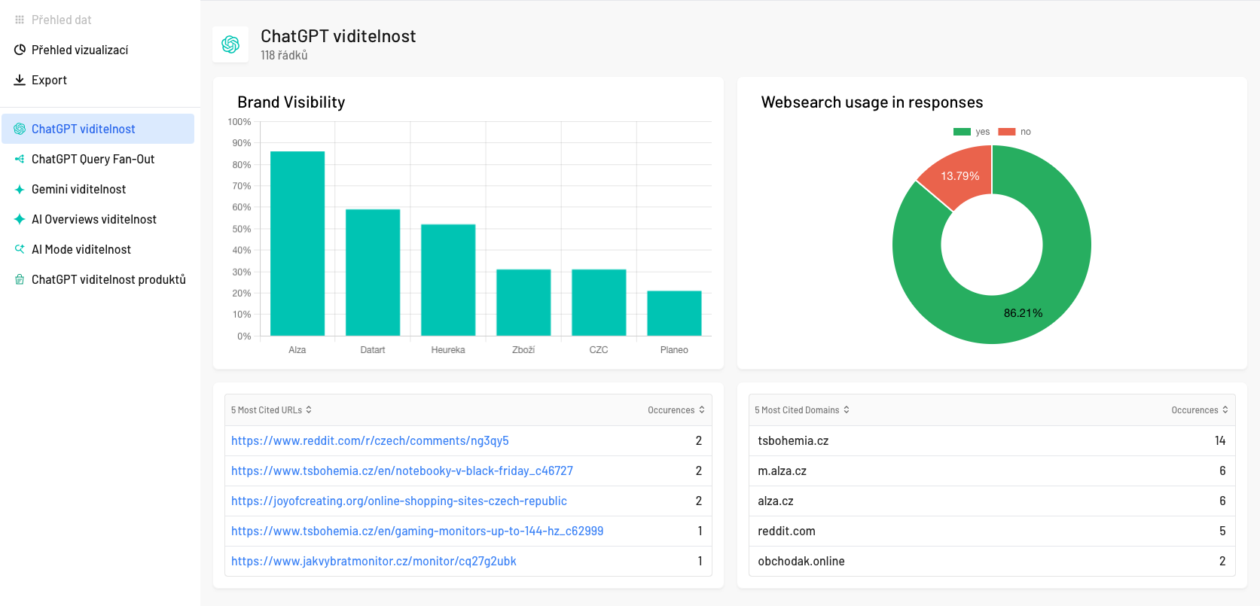Screen dimensions: 1260x606
Task: Open AI Overviews viditelnost menu item
Action: pos(94,219)
